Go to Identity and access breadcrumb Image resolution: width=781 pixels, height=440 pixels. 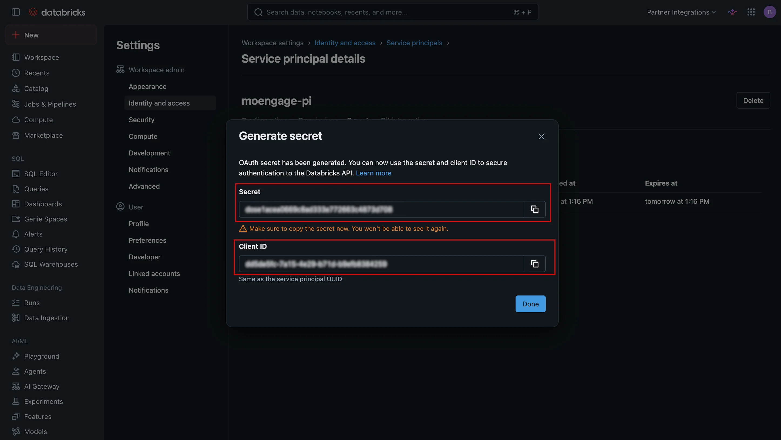345,43
